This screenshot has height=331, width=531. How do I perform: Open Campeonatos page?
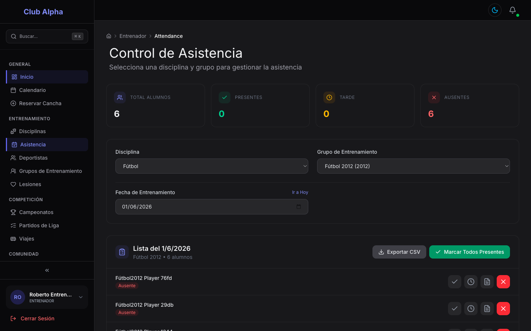click(x=47, y=212)
